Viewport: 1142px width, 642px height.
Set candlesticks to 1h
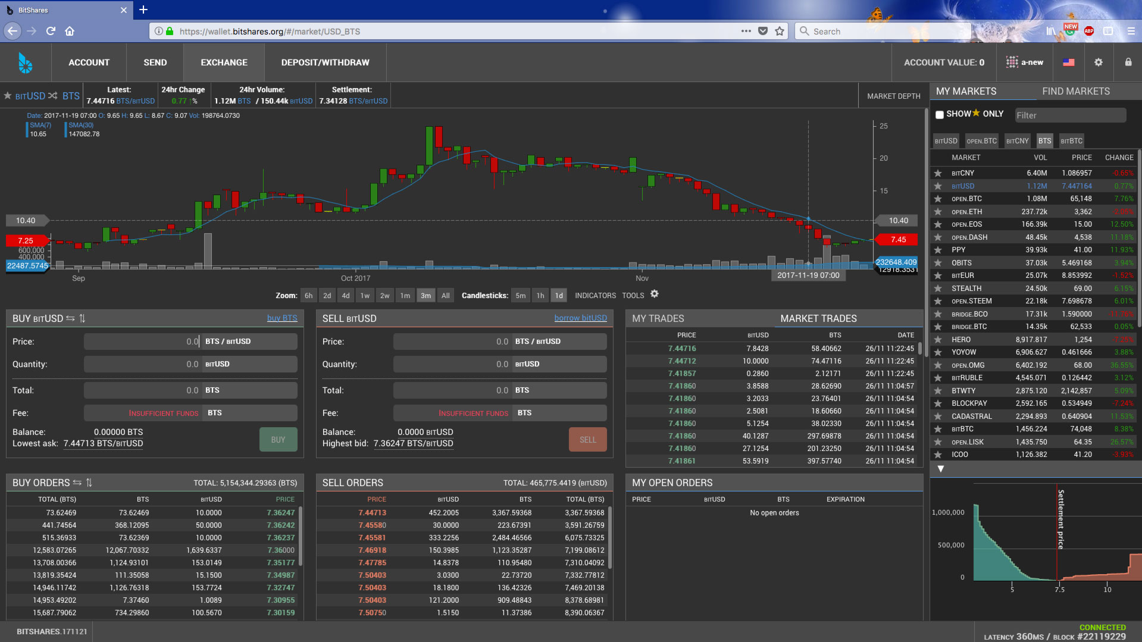click(540, 296)
